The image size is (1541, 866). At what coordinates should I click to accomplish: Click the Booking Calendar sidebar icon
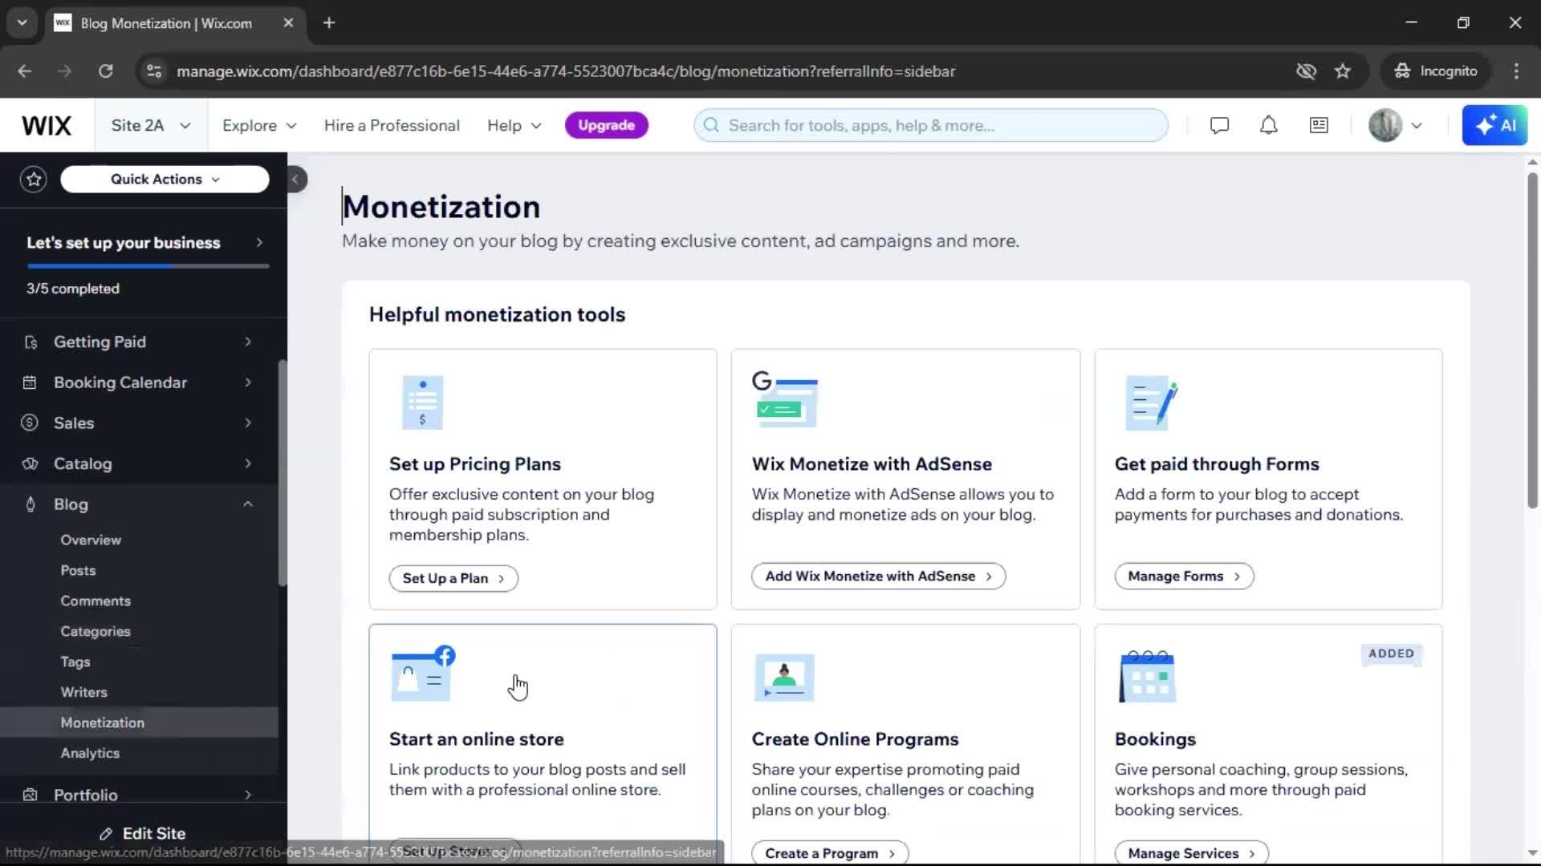tap(30, 382)
